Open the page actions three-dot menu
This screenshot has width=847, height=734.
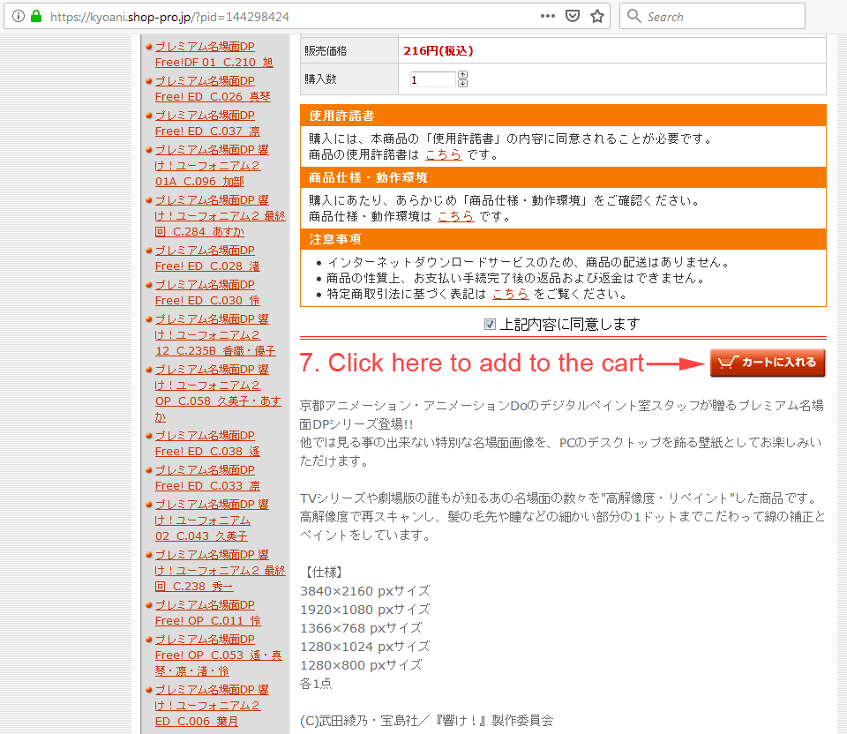(x=547, y=16)
